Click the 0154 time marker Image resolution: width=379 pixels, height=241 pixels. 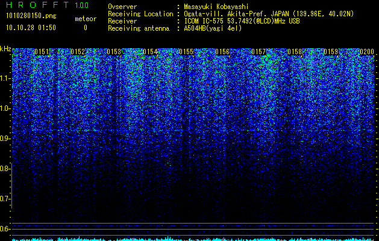(x=150, y=52)
